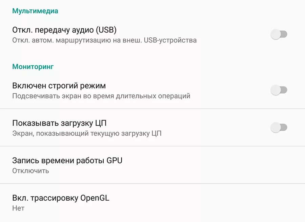The width and height of the screenshot is (305, 222).
Task: Click the 'Экран, показывающий текущую загрузку ЦП' description
Action: click(x=87, y=133)
